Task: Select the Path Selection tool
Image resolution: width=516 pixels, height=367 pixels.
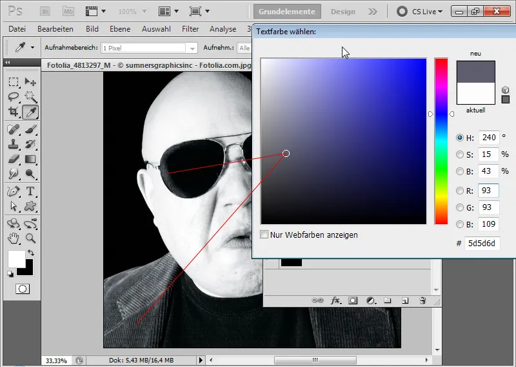Action: tap(14, 206)
